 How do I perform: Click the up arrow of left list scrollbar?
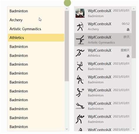click(x=67, y=9)
